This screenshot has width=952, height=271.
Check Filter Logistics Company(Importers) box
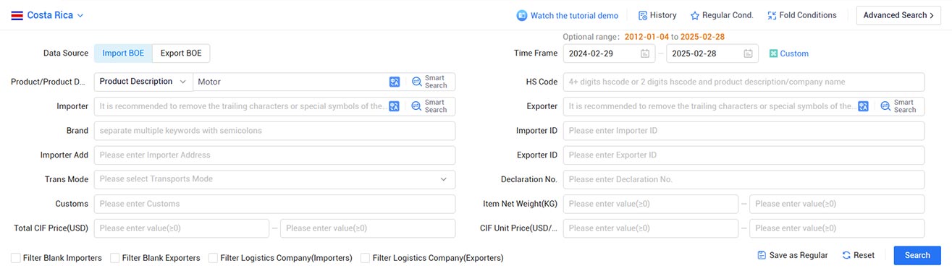[x=213, y=258]
